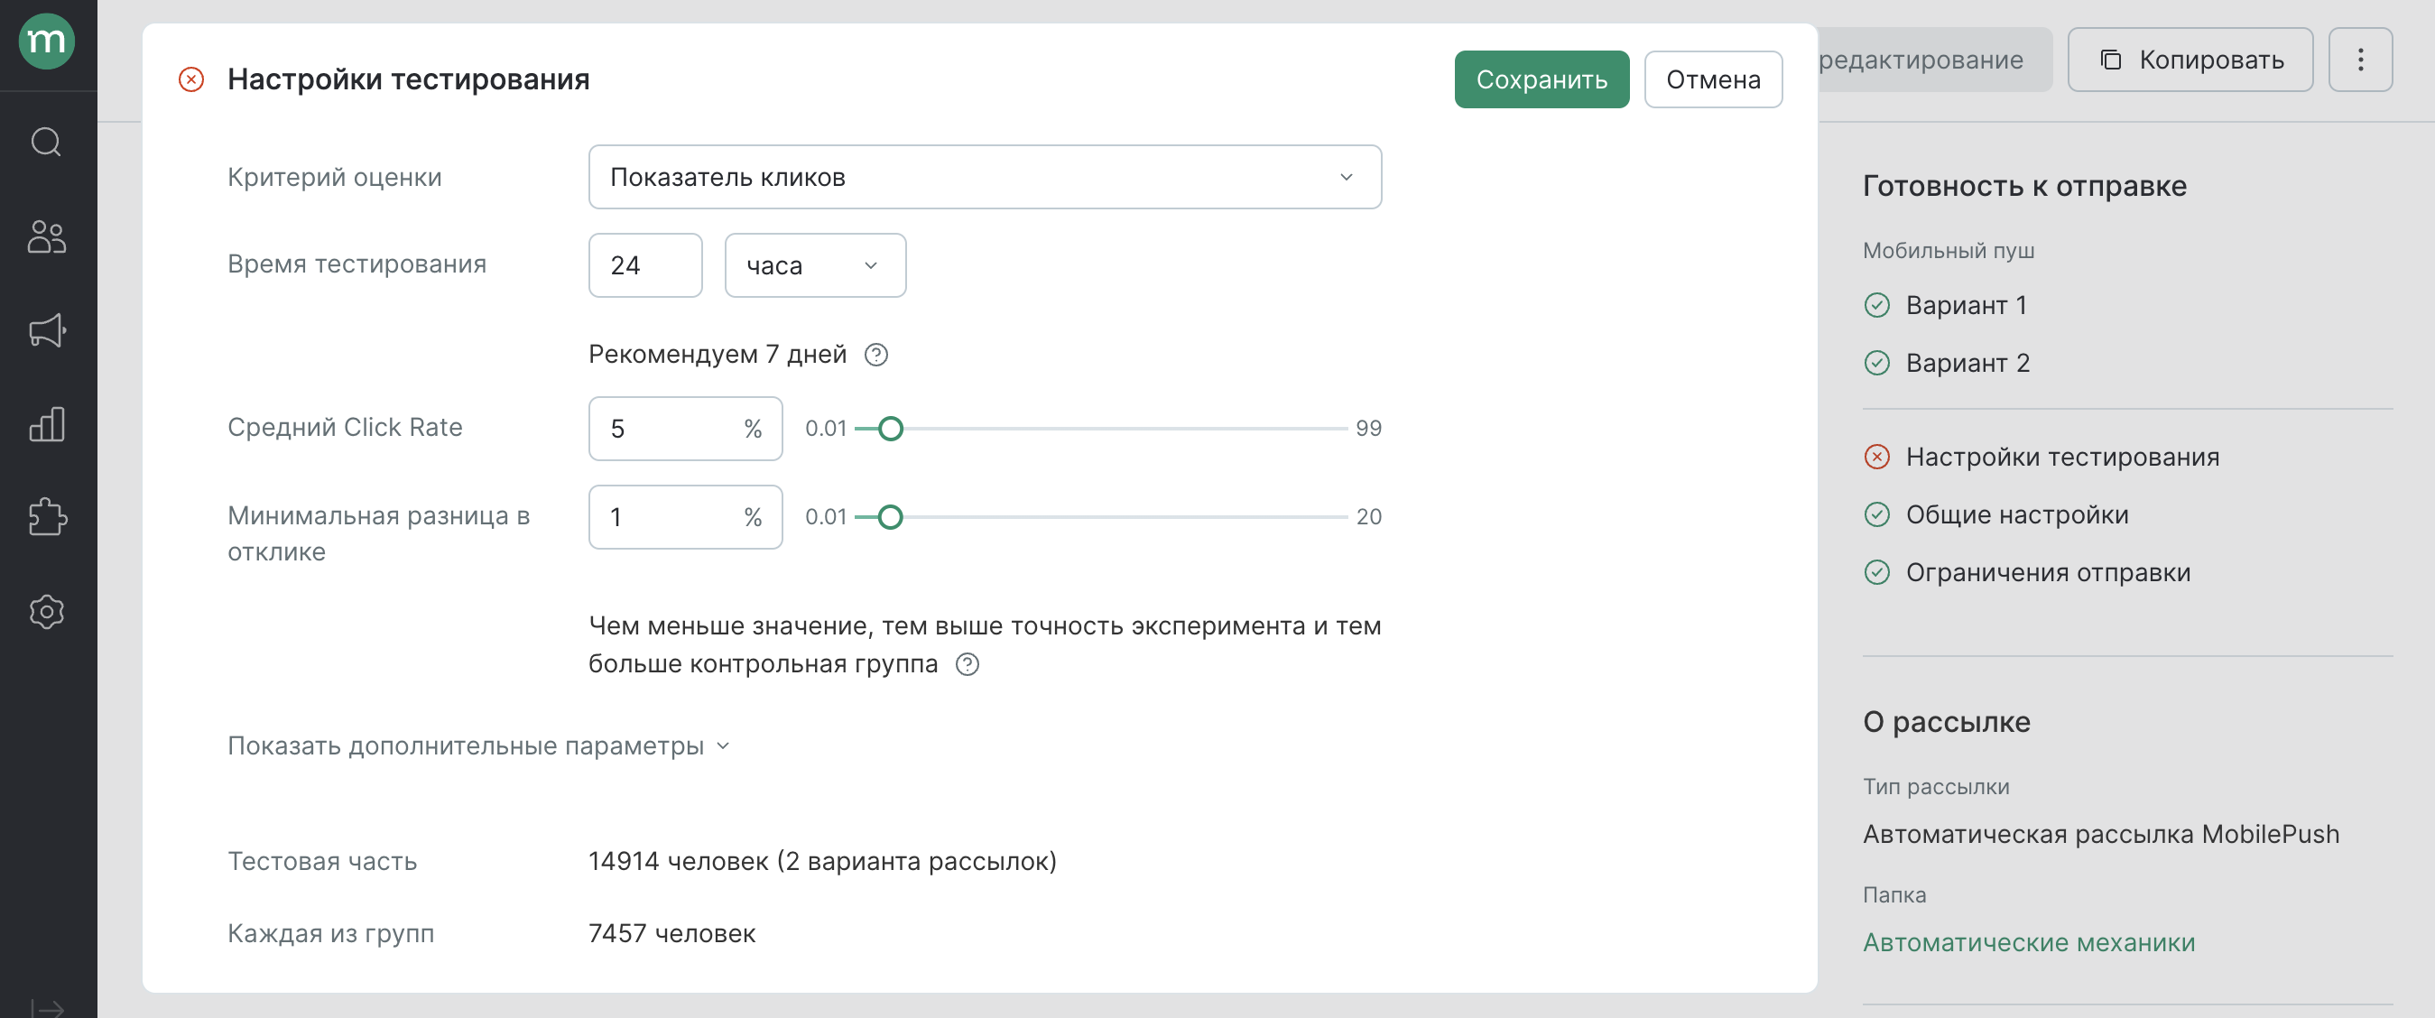
Task: Open the campaigns megaphone icon in sidebar
Action: (x=46, y=330)
